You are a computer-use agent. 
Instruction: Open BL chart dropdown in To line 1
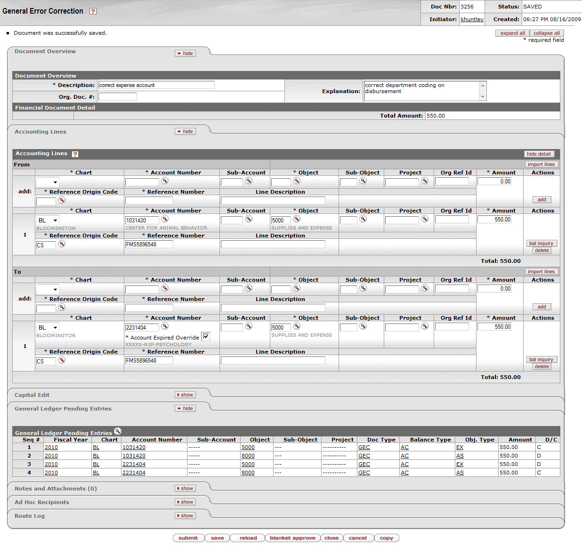[48, 328]
